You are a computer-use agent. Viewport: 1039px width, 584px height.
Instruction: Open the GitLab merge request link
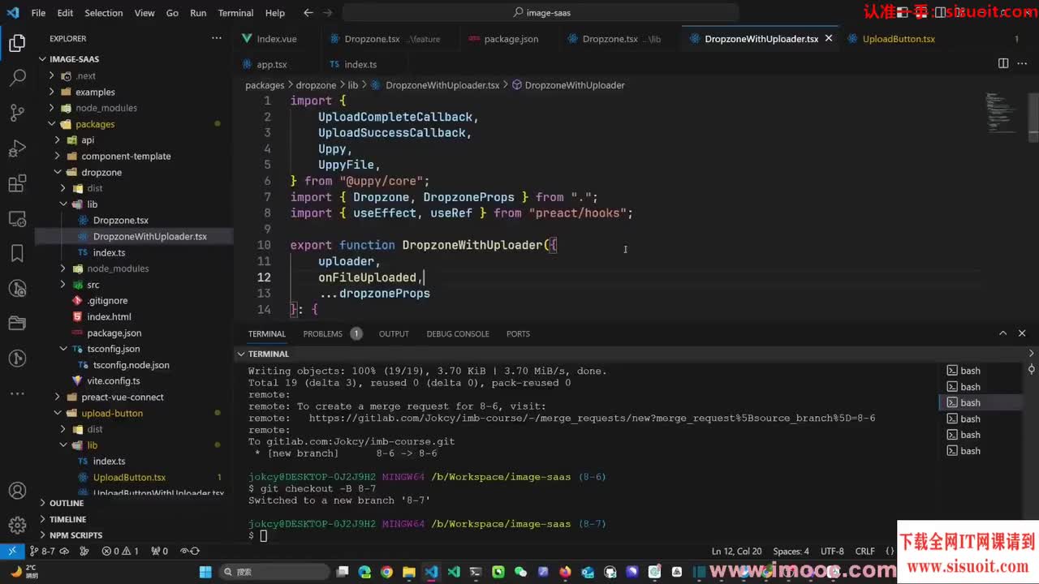tap(592, 419)
